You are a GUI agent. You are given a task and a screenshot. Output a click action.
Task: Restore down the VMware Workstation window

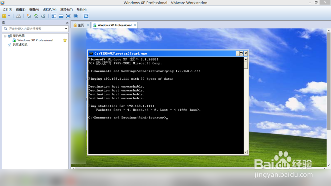point(316,3)
